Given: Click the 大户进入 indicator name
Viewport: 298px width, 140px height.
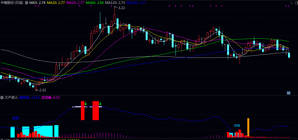Looking at the screenshot, I should click(x=11, y=98).
